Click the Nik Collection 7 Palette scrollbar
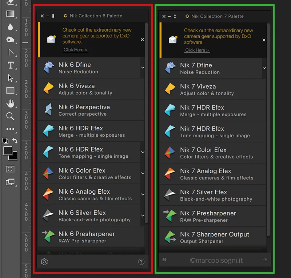Viewport: 291px width, 278px height. (268, 130)
